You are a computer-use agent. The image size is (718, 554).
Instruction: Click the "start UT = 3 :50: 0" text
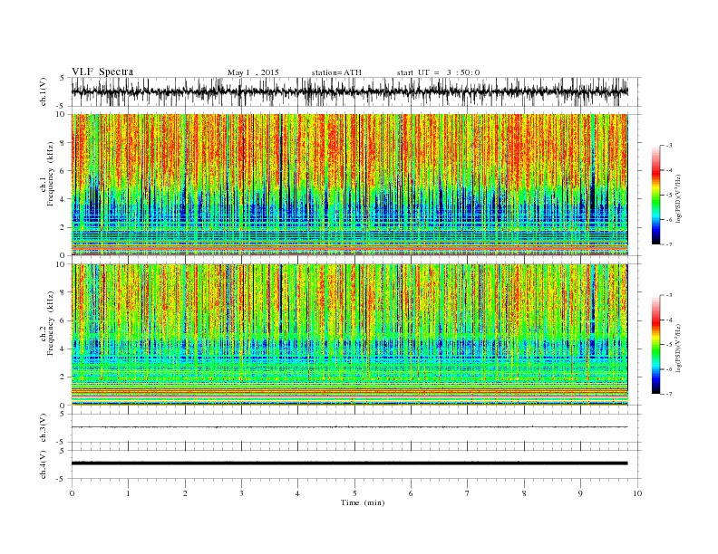click(x=438, y=72)
